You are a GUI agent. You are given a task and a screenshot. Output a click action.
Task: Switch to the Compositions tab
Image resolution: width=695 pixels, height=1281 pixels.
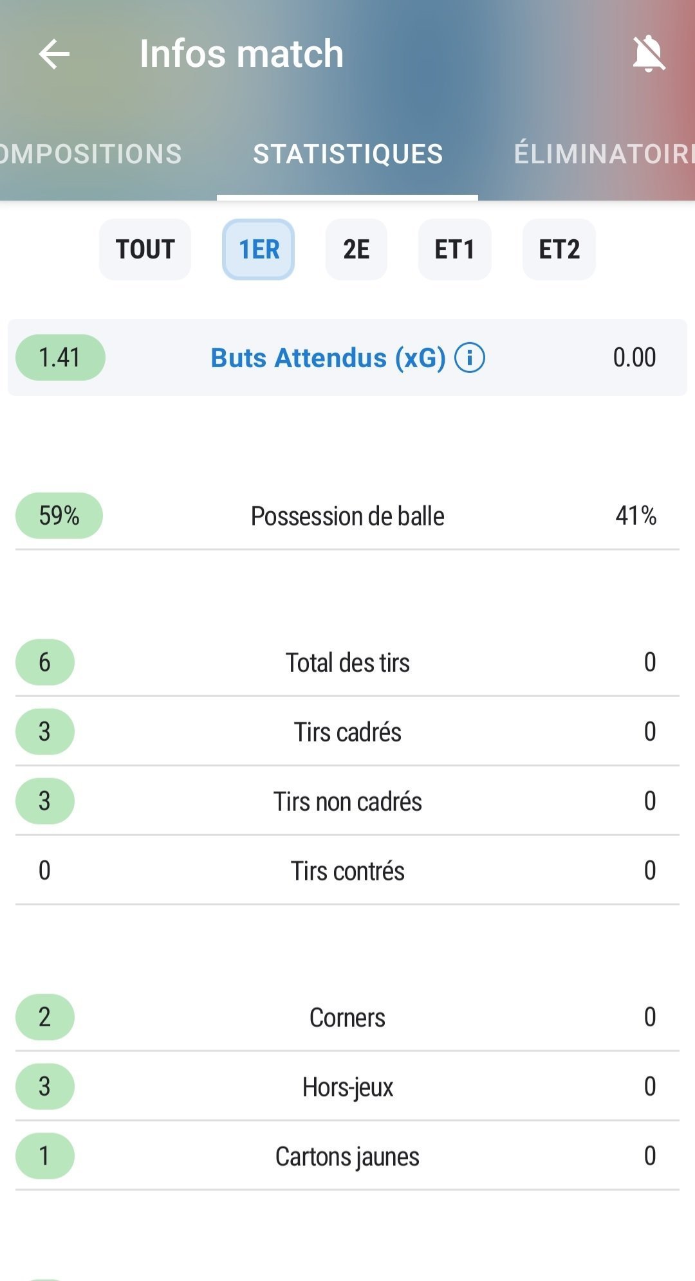click(x=91, y=154)
